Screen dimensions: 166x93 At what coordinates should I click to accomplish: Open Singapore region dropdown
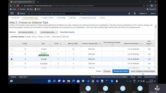143,13
